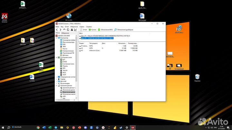This screenshot has width=232, height=130.
Task: Select the Датчики tree item
Action: [64, 55]
